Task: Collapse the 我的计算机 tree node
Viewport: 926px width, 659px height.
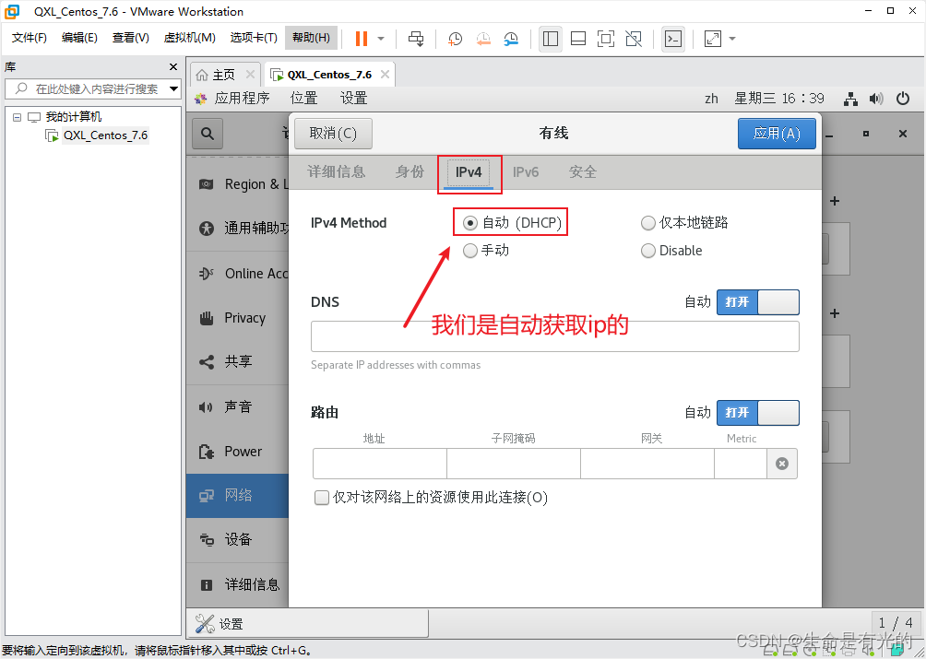Action: [16, 115]
